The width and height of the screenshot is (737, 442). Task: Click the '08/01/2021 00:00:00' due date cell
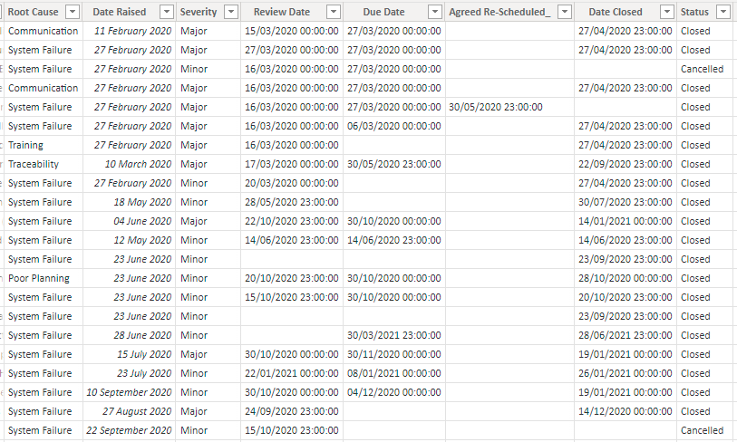(x=393, y=373)
